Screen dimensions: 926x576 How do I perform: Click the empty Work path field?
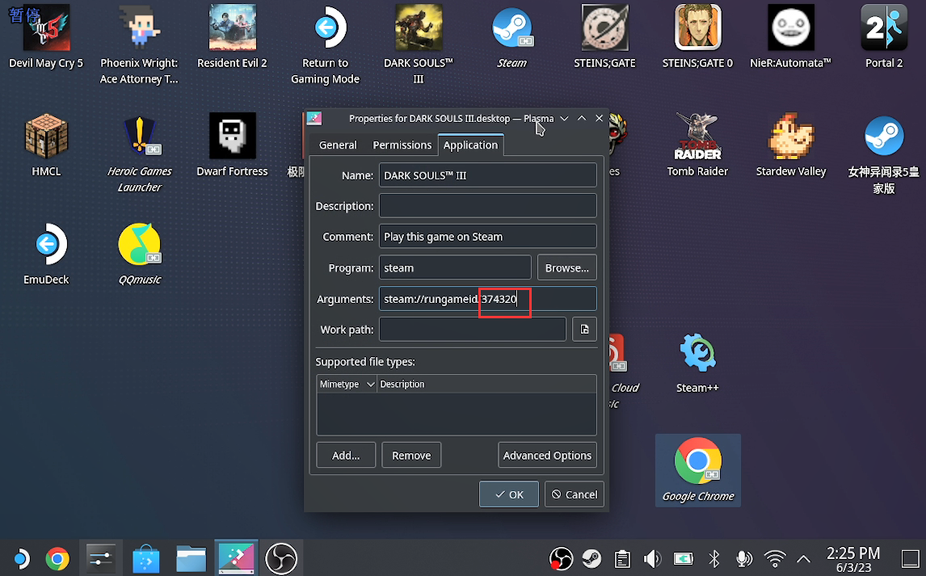click(x=473, y=330)
